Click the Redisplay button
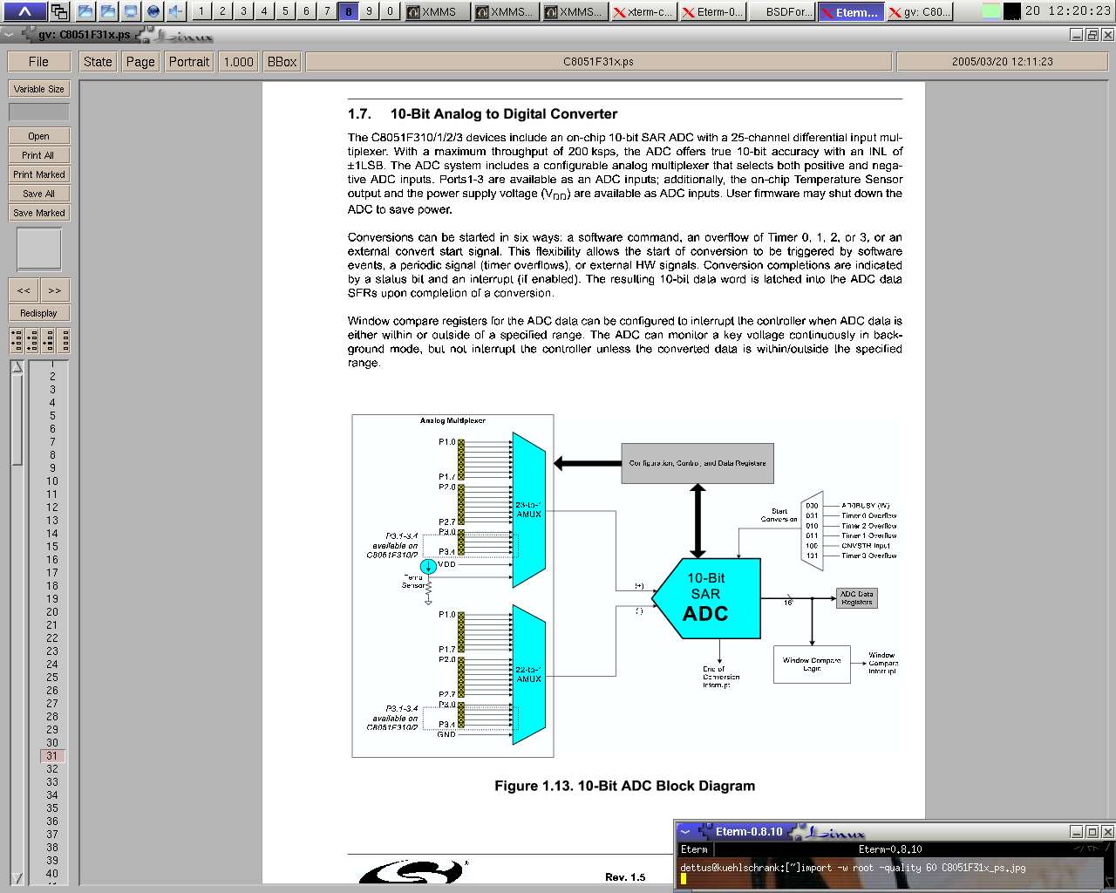This screenshot has width=1116, height=893. 38,313
